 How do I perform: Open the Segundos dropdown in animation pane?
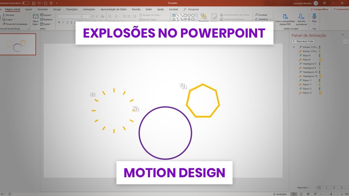[303, 188]
